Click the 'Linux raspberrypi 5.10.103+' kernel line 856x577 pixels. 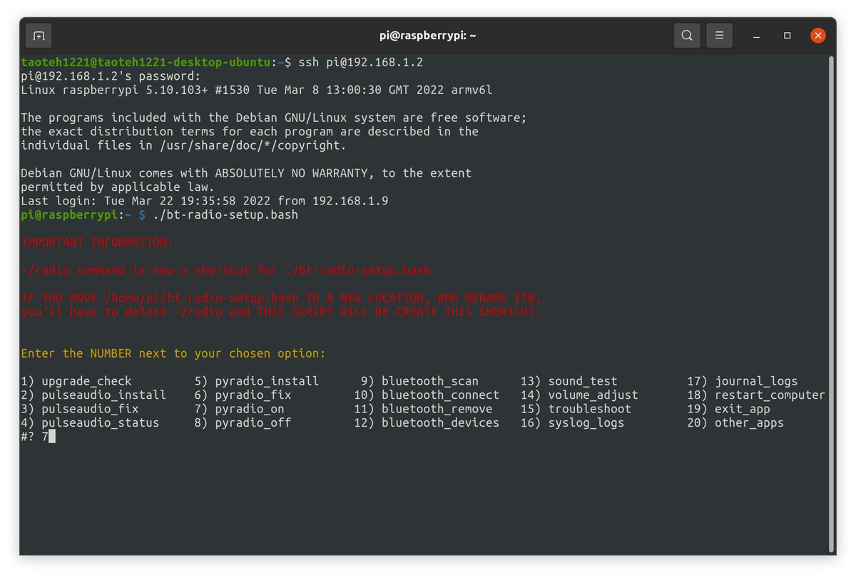point(257,90)
